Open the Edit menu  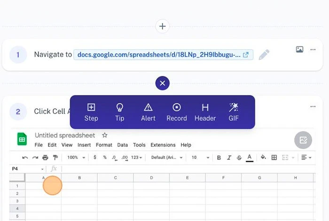click(52, 145)
